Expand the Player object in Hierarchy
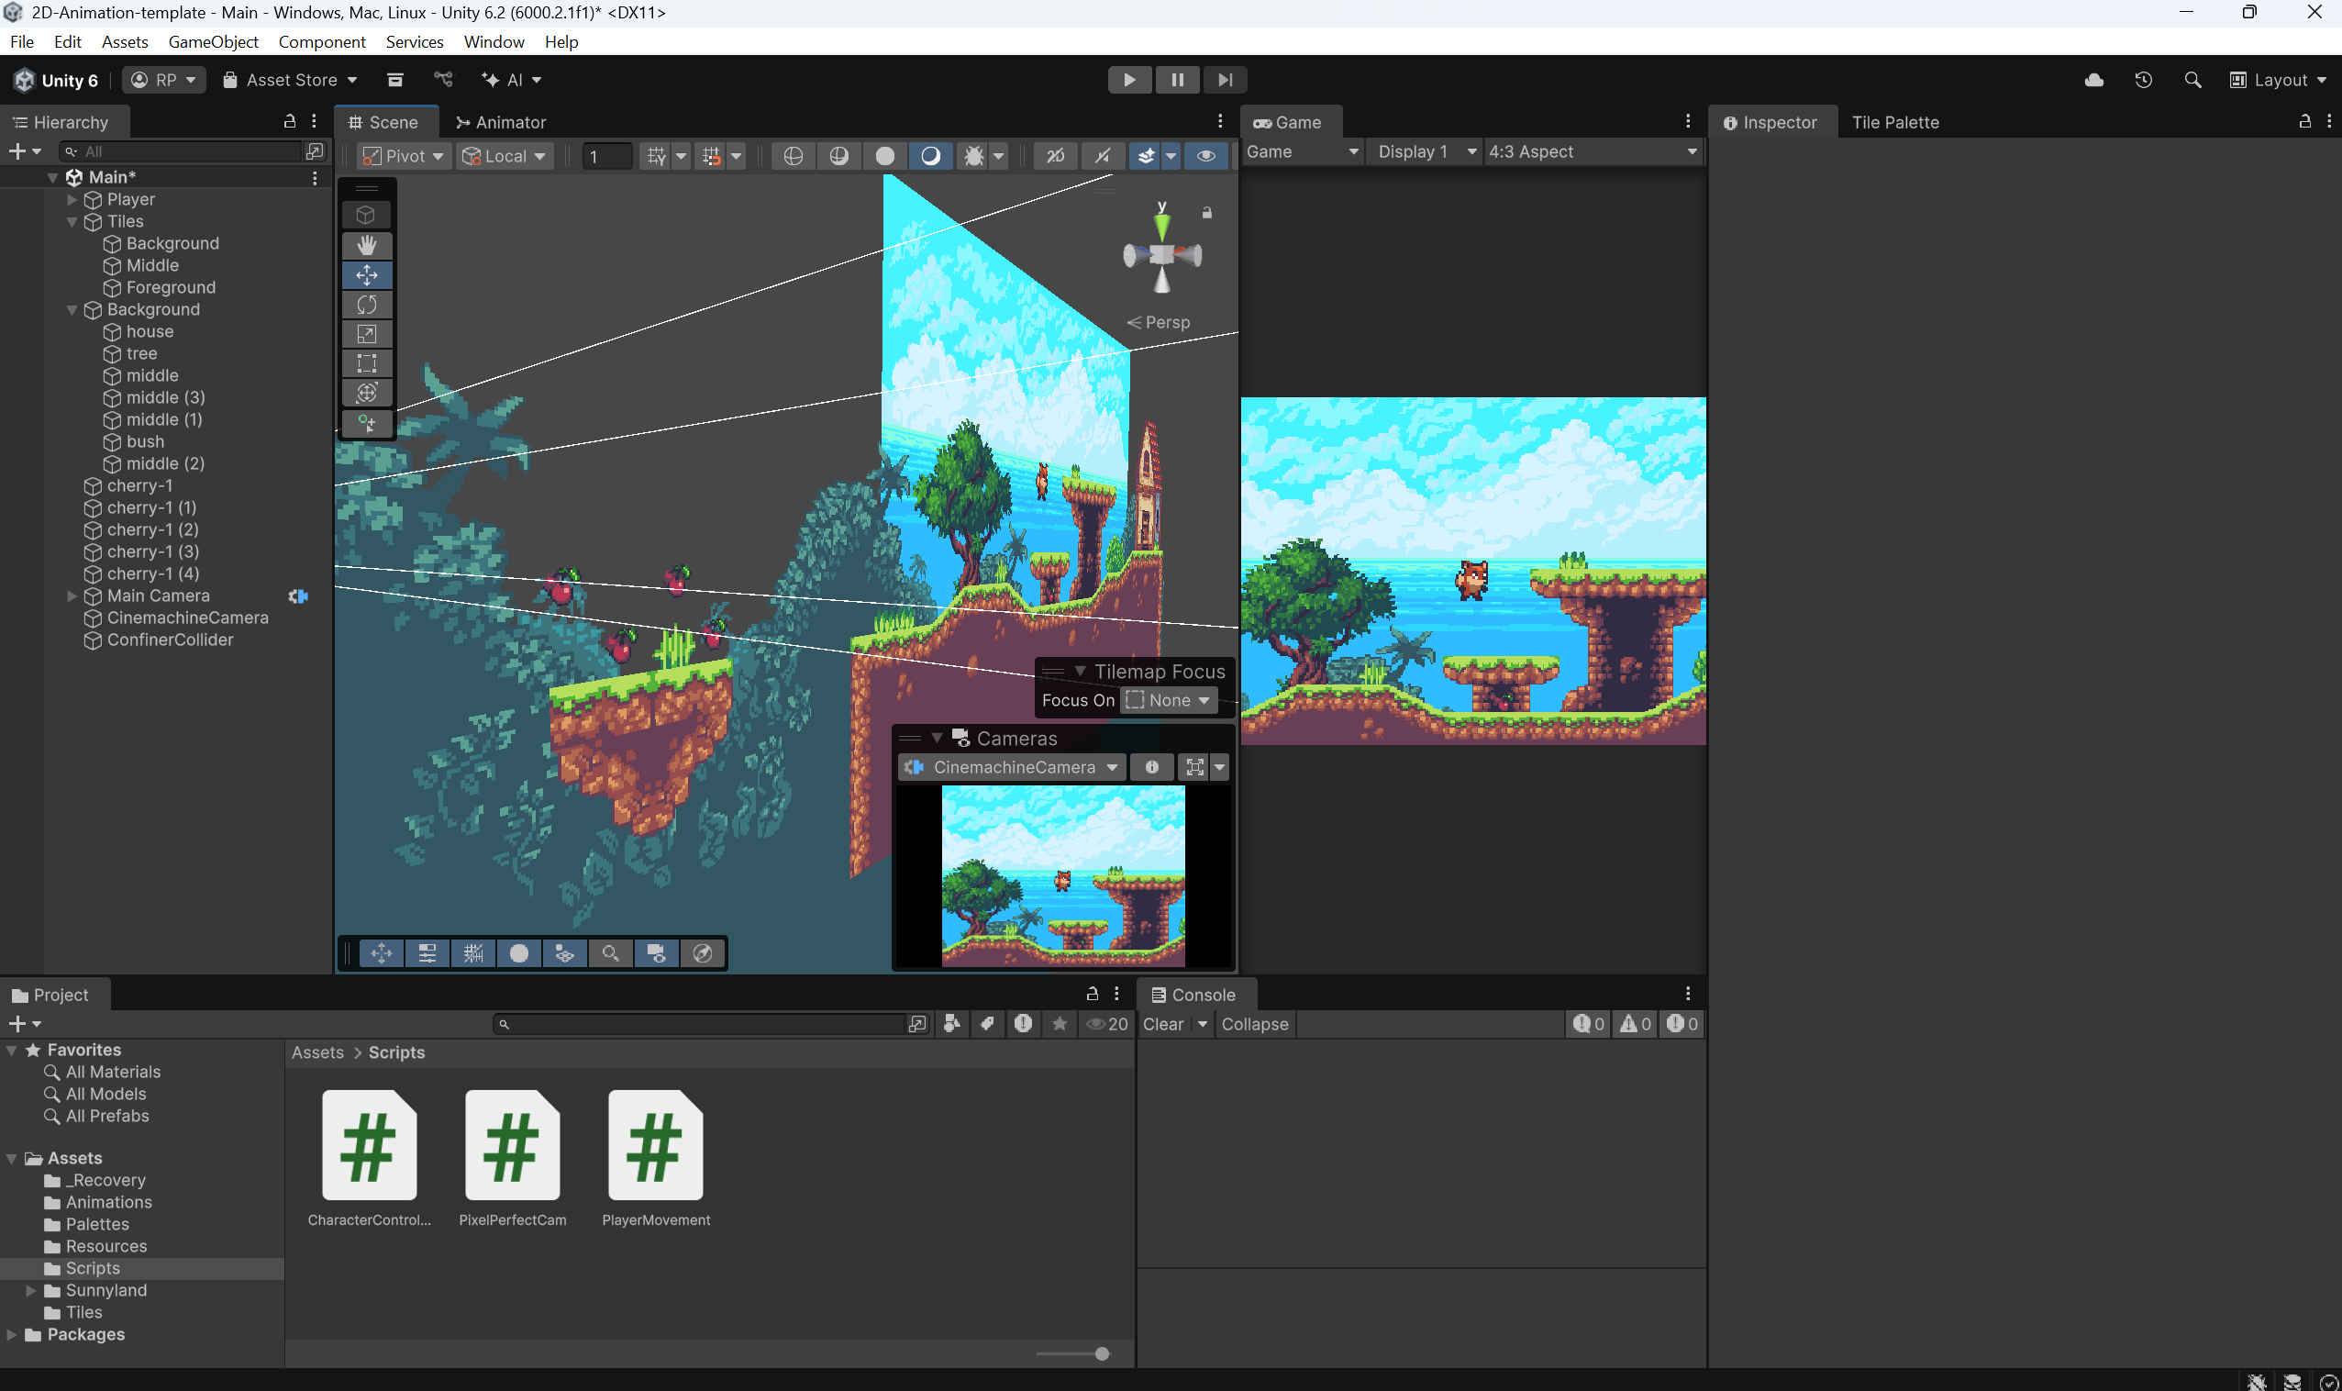The height and width of the screenshot is (1391, 2342). [72, 200]
